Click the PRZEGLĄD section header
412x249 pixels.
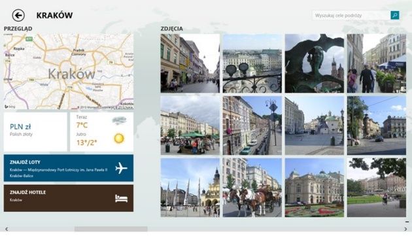pyautogui.click(x=18, y=29)
